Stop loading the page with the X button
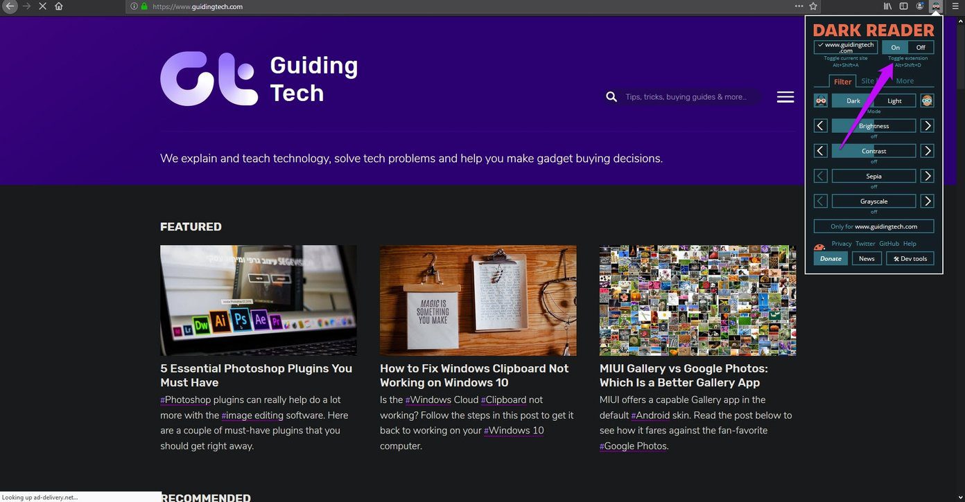 click(43, 6)
